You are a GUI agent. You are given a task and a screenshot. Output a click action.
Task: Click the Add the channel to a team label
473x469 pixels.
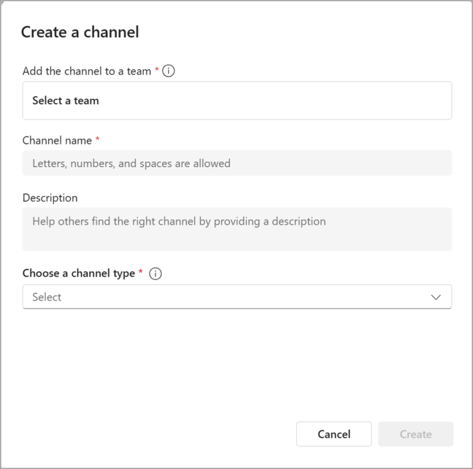tap(87, 71)
